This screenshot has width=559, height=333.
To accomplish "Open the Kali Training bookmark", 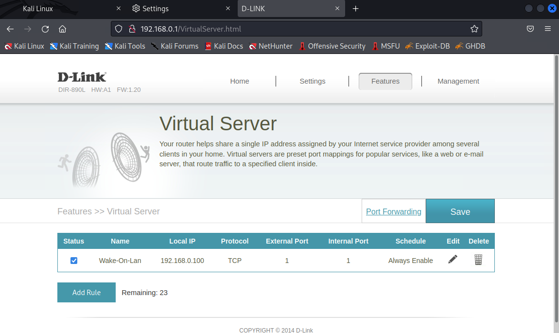I will (x=74, y=46).
